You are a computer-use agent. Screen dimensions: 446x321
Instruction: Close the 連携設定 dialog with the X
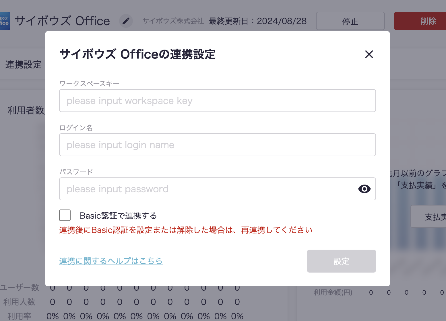coord(369,54)
